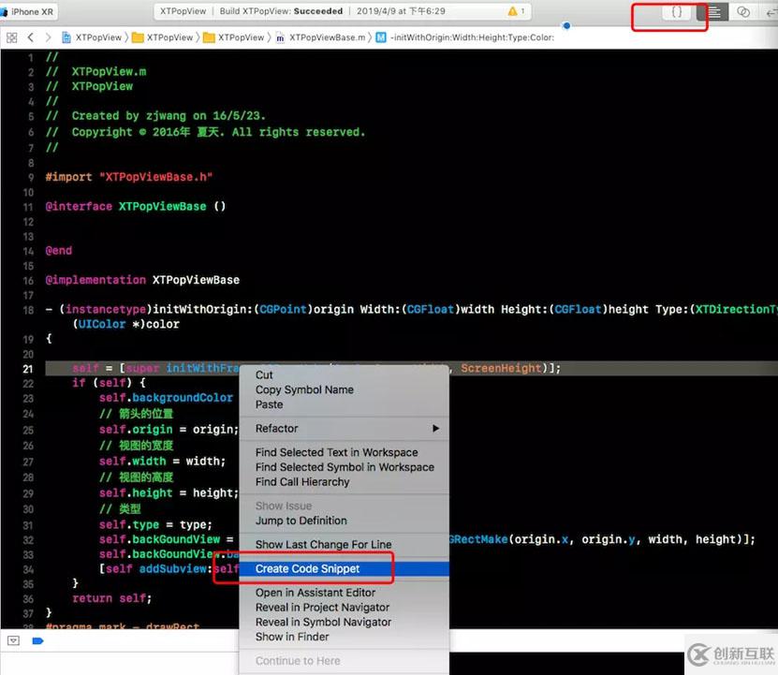Image resolution: width=778 pixels, height=675 pixels.
Task: Open the code snippet library button
Action: pos(677,12)
